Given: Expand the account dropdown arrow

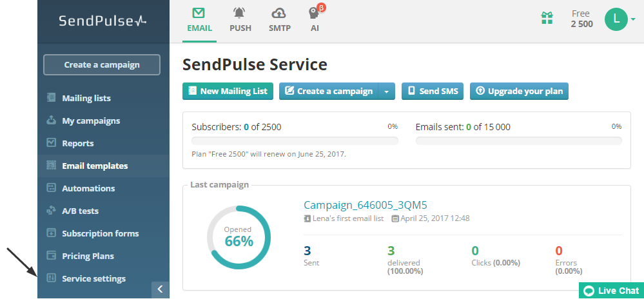Looking at the screenshot, I should coord(633,19).
